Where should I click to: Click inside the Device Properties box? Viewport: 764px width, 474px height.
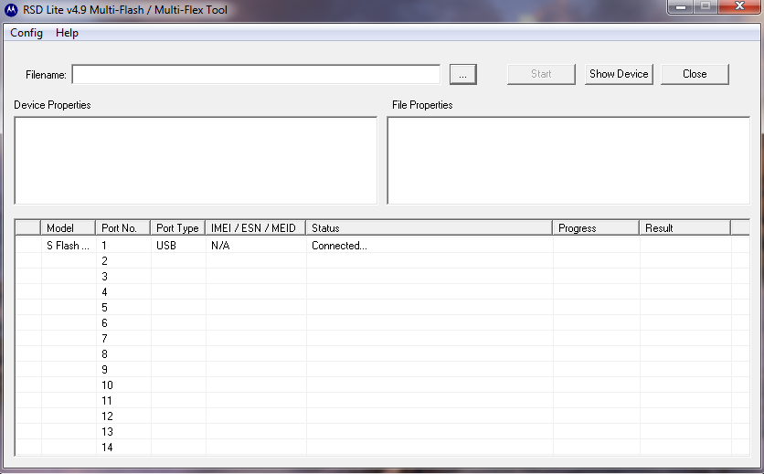(x=195, y=160)
